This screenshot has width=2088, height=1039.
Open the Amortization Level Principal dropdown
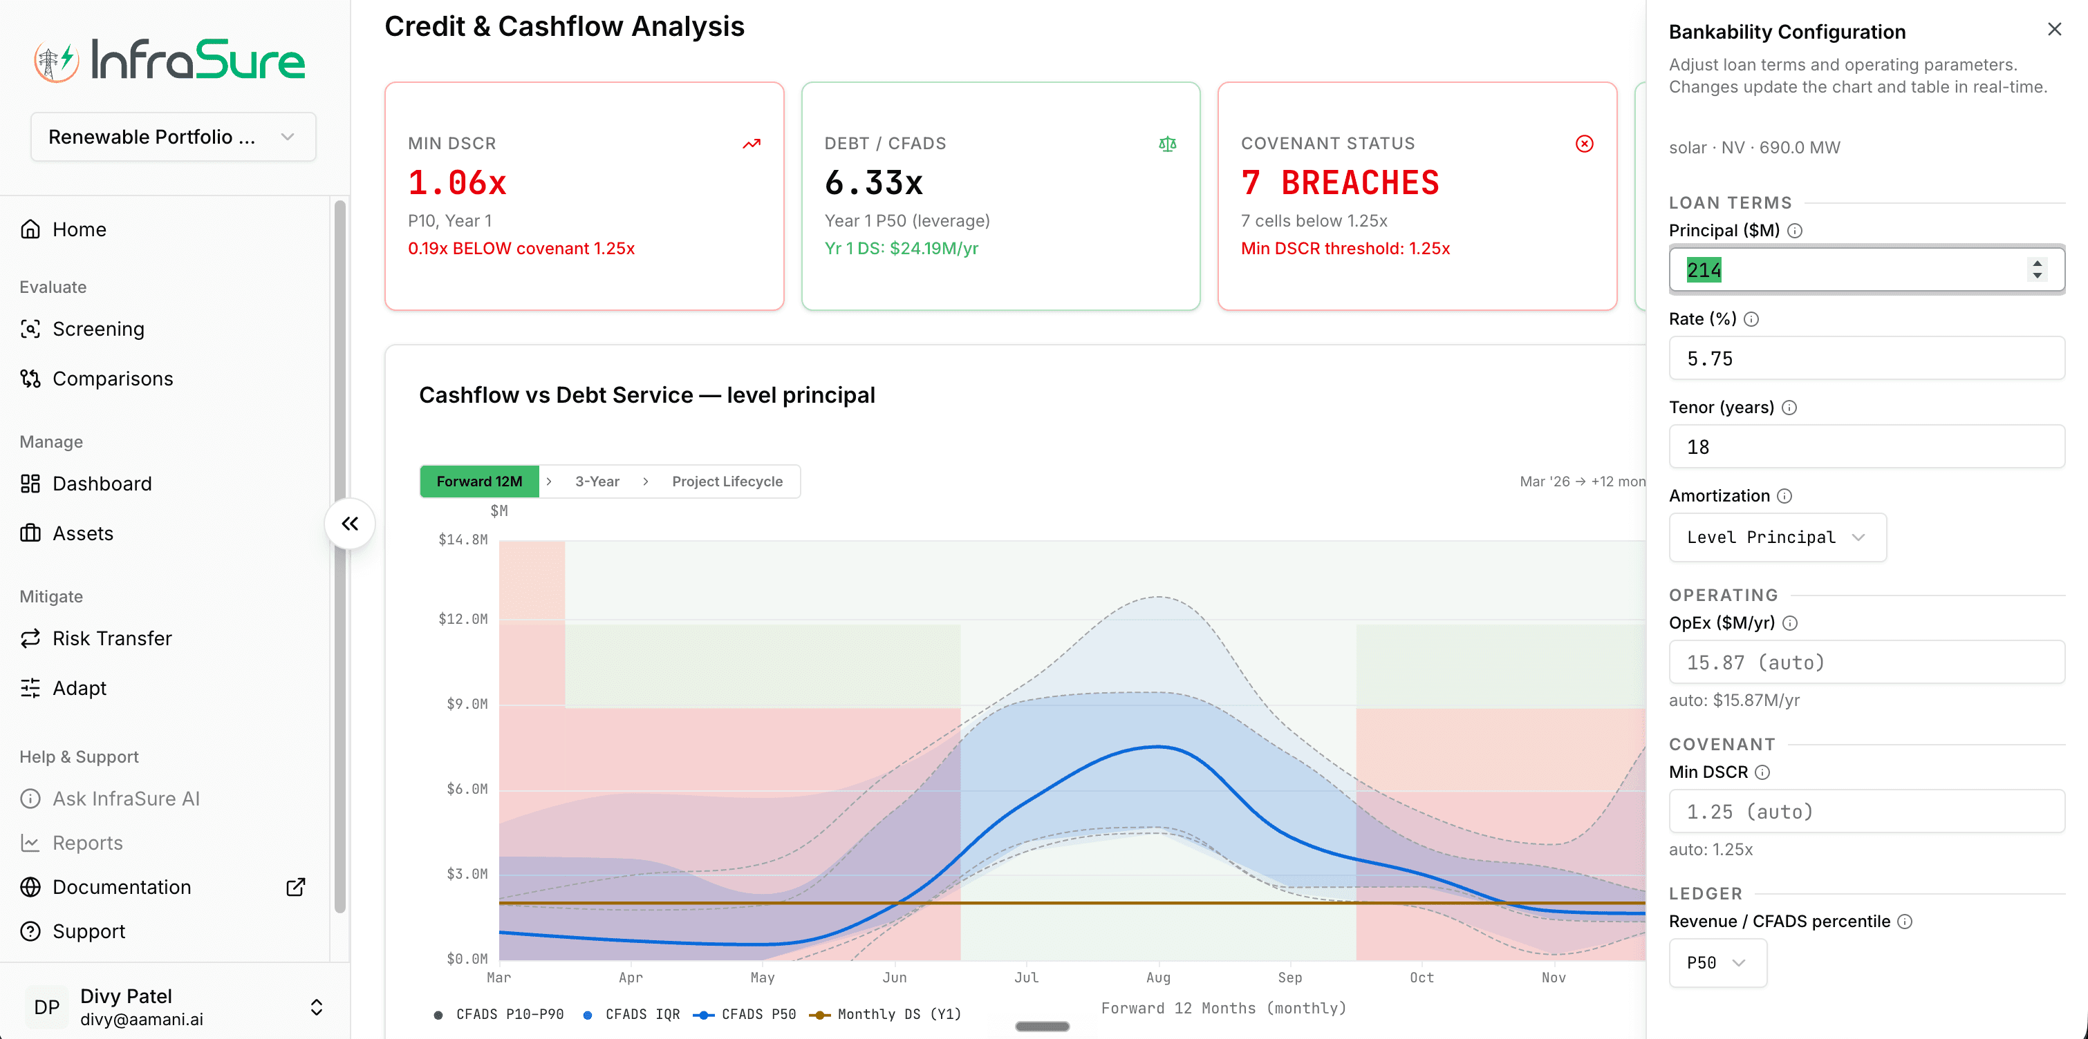pyautogui.click(x=1777, y=537)
